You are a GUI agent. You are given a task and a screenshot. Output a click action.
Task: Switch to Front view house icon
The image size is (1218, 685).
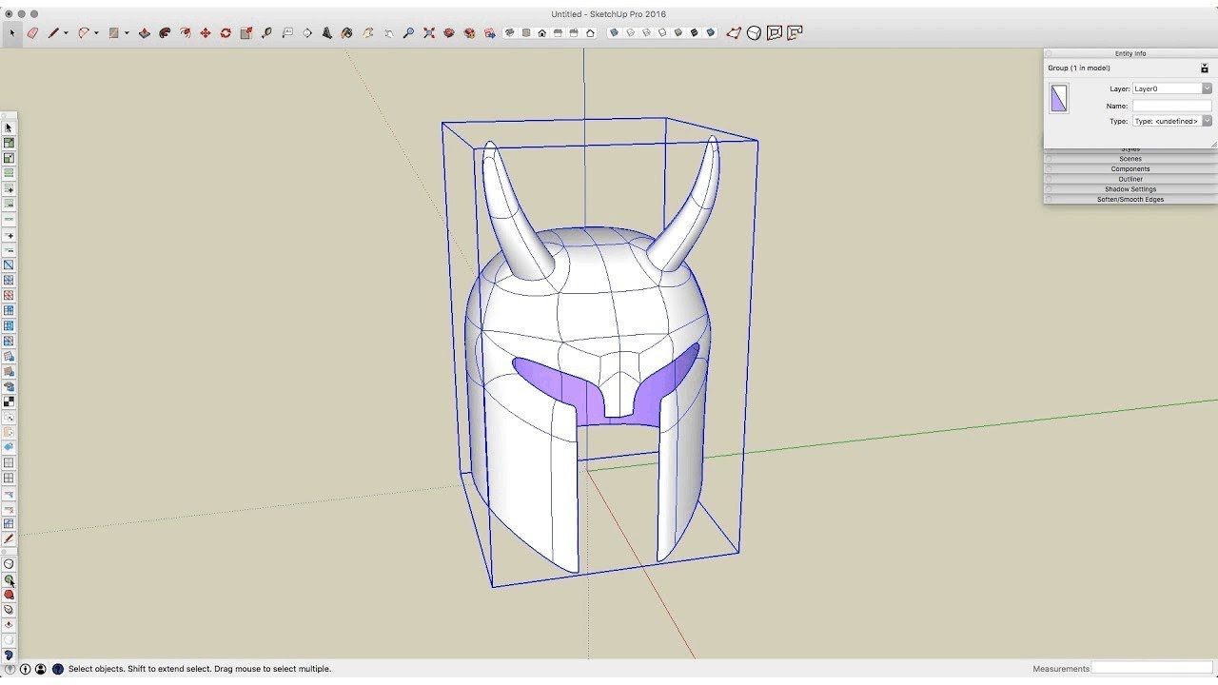[x=542, y=32]
